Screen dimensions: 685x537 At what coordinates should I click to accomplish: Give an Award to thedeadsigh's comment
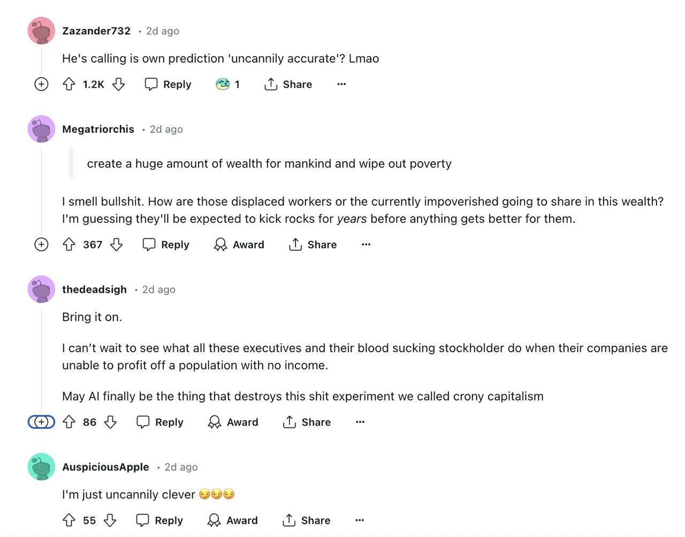coord(232,422)
